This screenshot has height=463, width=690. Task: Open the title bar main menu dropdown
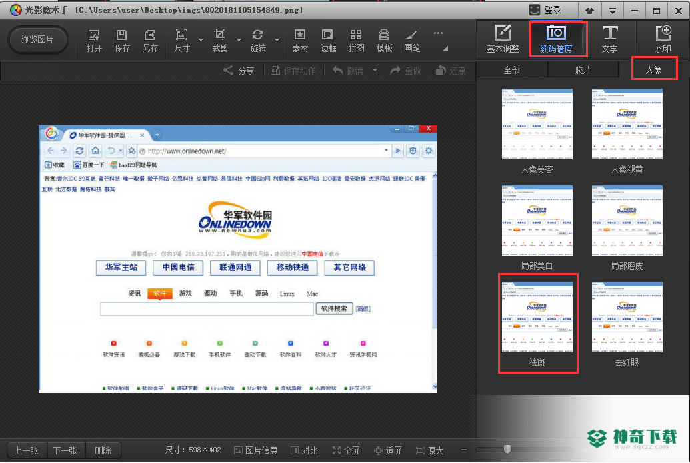pyautogui.click(x=612, y=10)
